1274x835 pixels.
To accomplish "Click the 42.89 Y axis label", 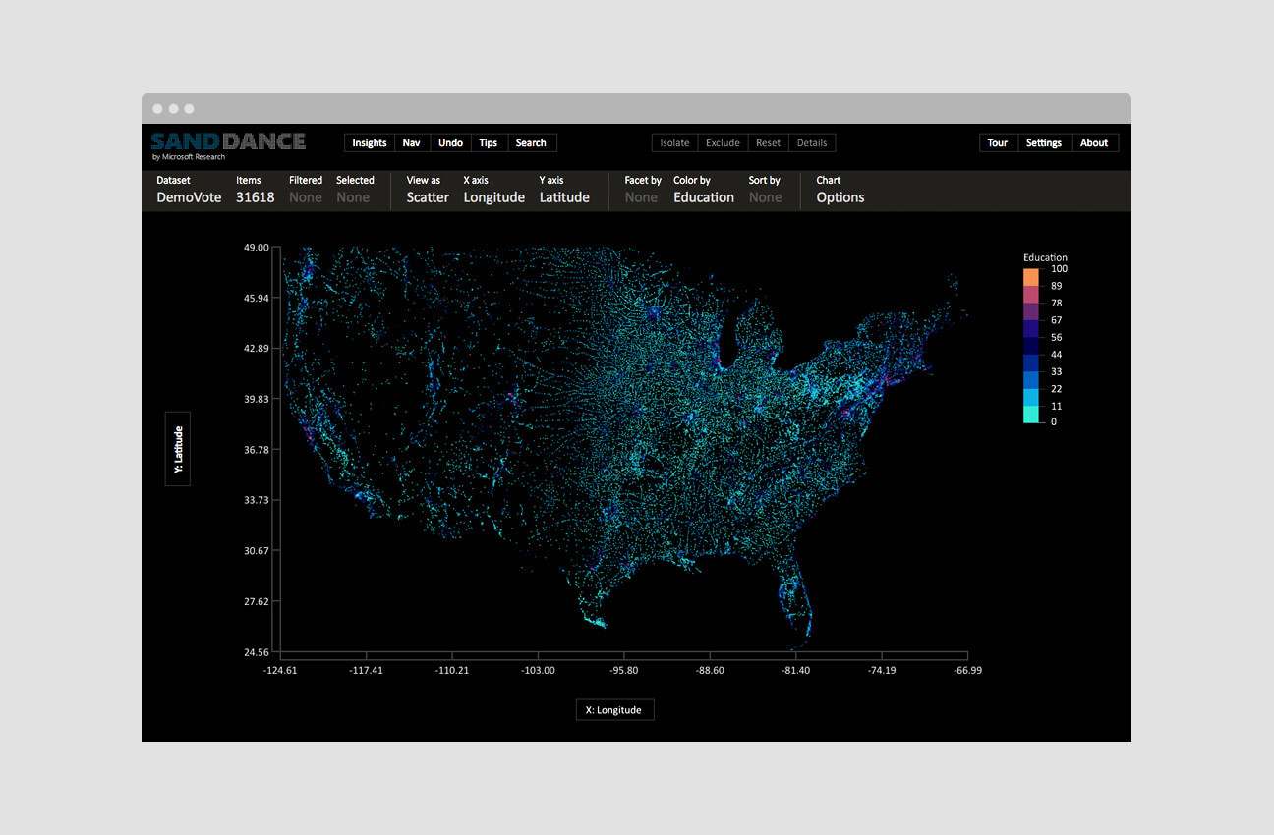I will tap(256, 349).
